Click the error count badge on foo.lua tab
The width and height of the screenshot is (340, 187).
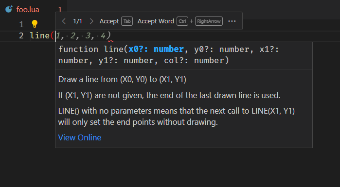pos(60,10)
